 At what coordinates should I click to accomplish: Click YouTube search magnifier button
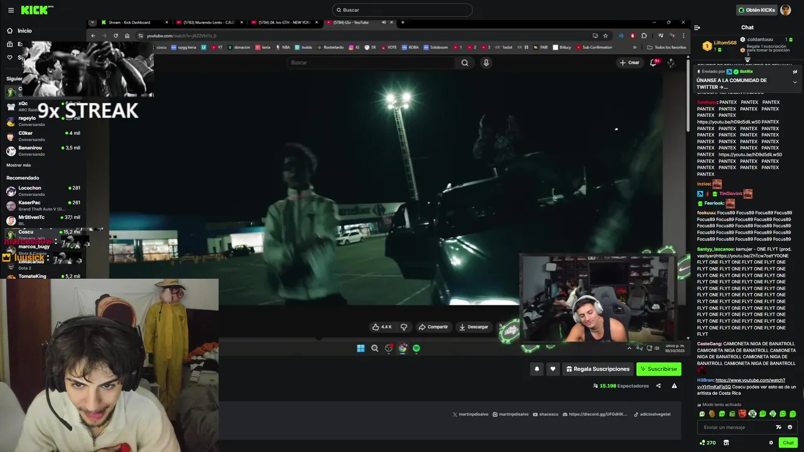coord(465,63)
